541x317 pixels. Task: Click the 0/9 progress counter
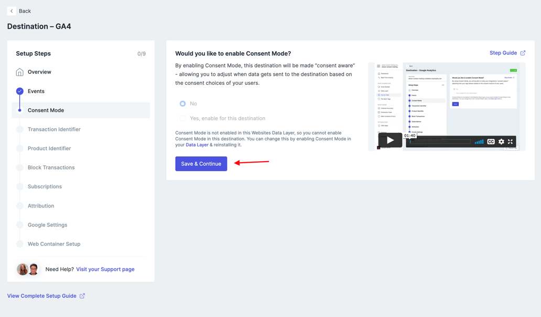point(142,54)
